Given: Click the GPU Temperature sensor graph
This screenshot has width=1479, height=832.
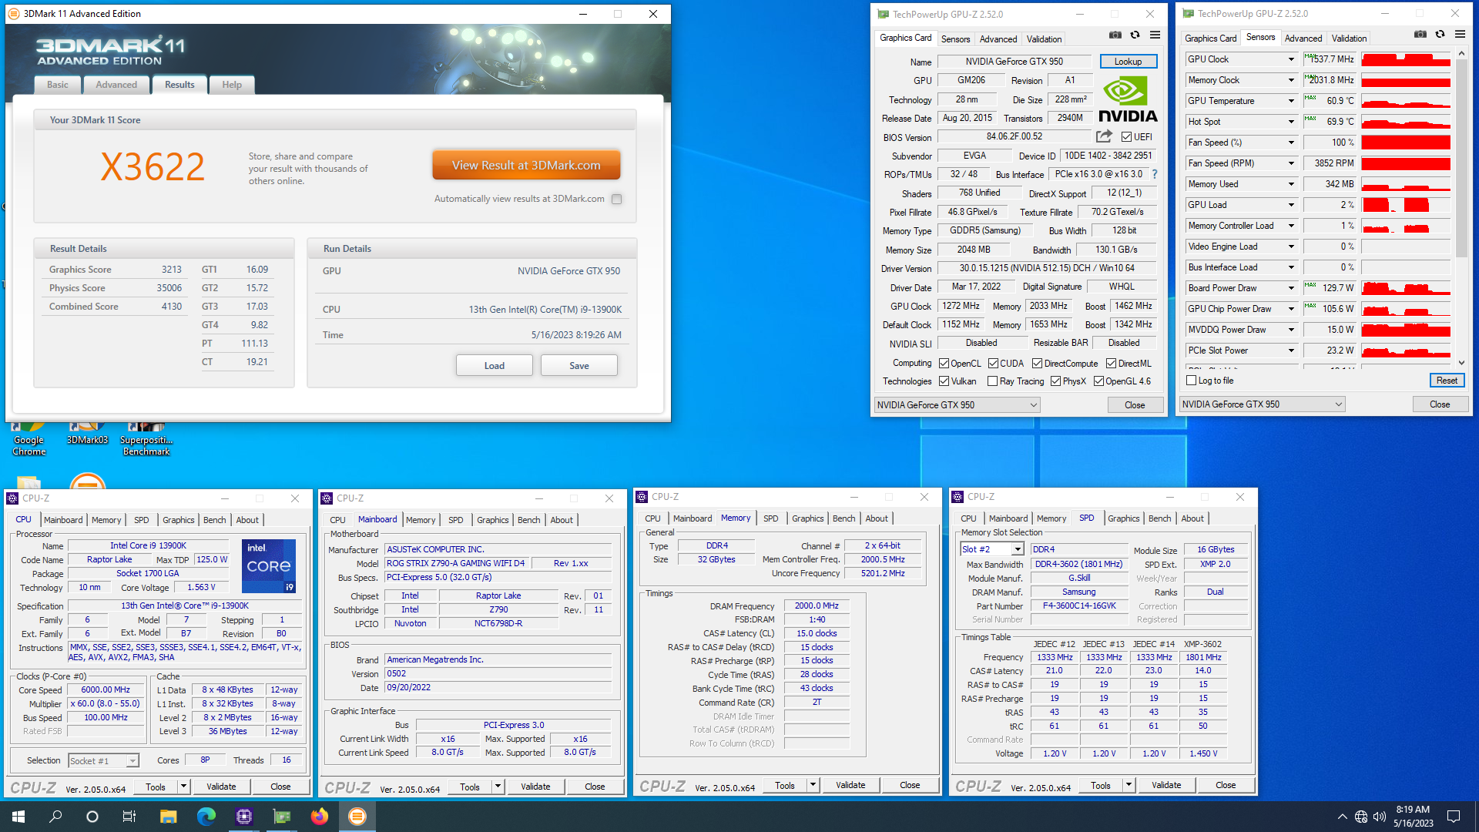Looking at the screenshot, I should point(1406,101).
